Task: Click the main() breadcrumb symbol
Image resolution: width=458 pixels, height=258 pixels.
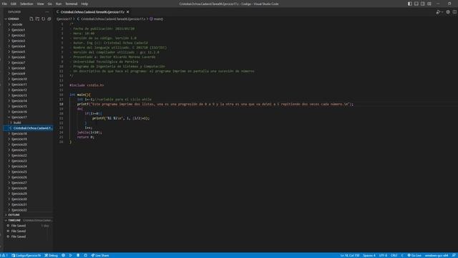Action: 157,19
